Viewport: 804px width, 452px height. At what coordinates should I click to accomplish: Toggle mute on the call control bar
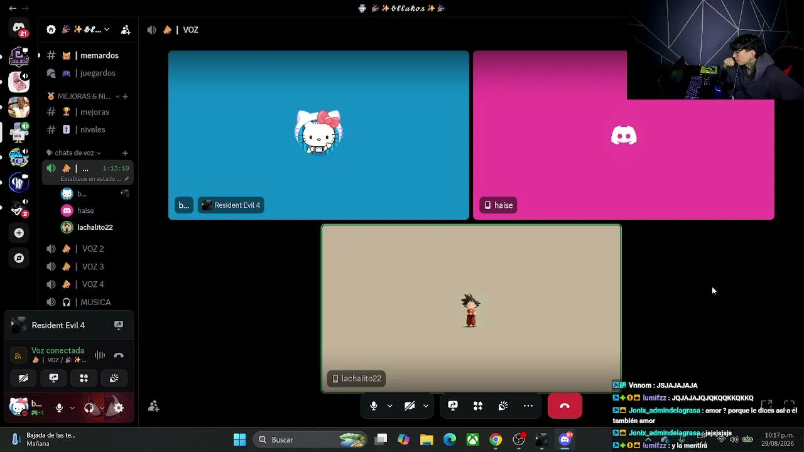[x=374, y=406]
